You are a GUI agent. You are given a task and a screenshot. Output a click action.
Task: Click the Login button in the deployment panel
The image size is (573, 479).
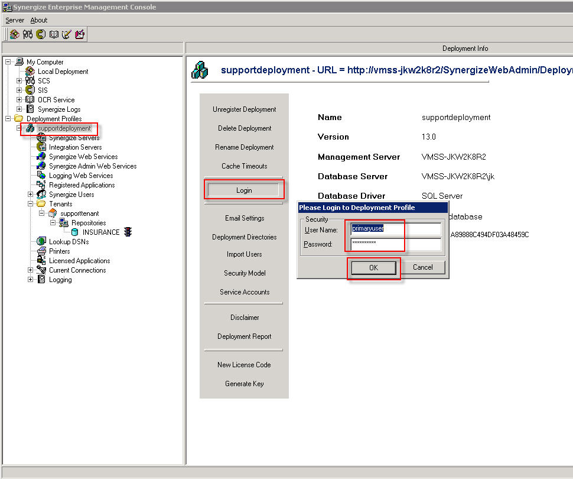(x=244, y=190)
